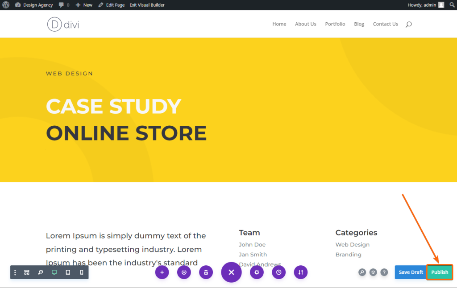This screenshot has width=457, height=288.
Task: Switch to phone preview
Action: pos(82,272)
